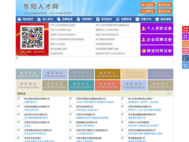Image resolution: width=189 pixels, height=142 pixels.
Task: Click the coral red 推荐单位 tile
Action: click(x=108, y=85)
